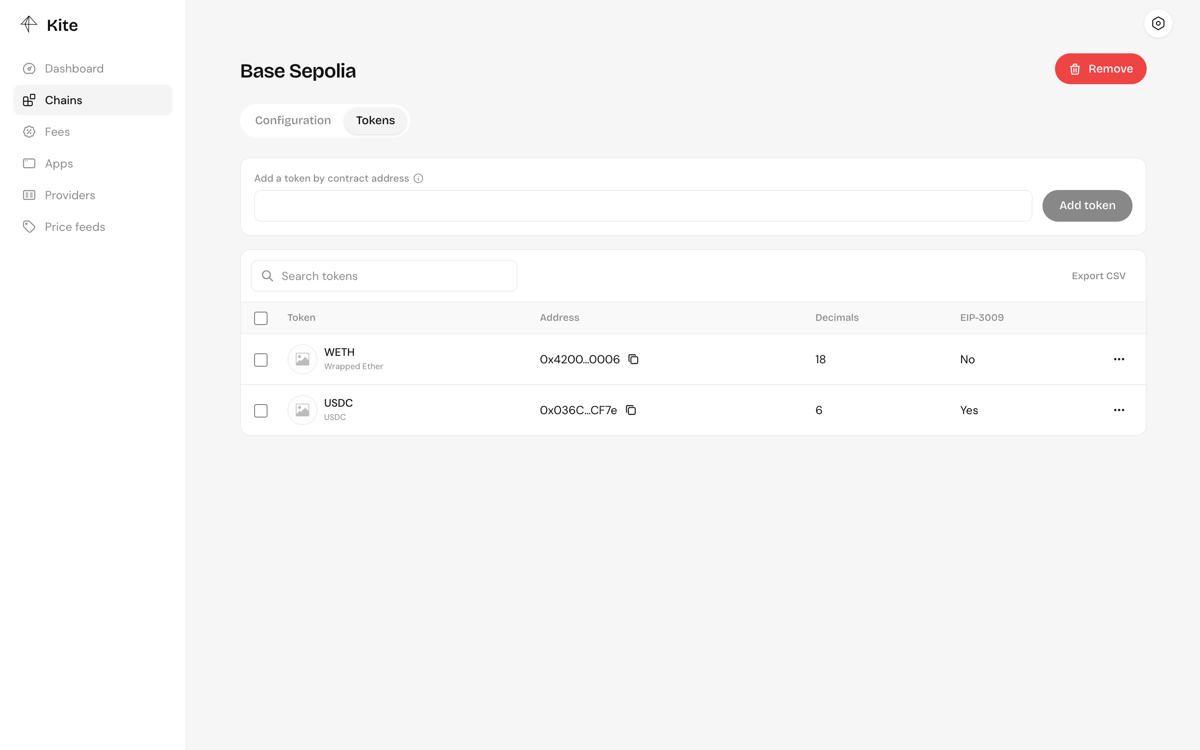Switch to the Configuration tab
This screenshot has width=1200, height=750.
(292, 120)
